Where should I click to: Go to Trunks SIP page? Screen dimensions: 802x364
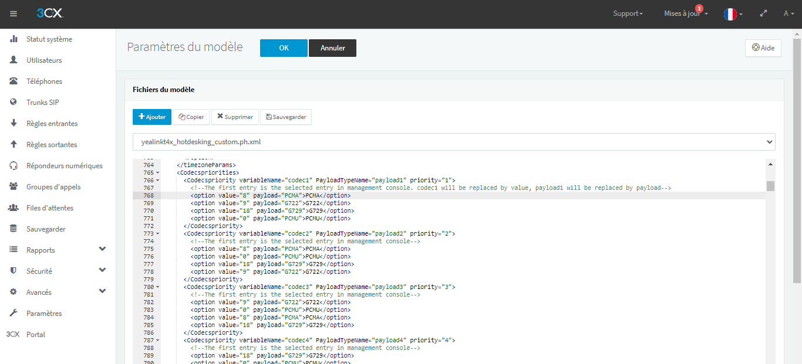click(43, 103)
